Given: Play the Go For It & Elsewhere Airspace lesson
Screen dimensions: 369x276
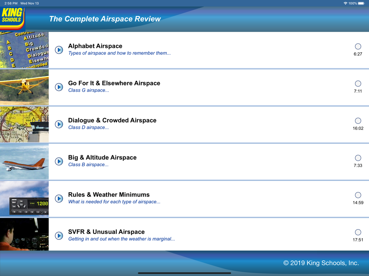Looking at the screenshot, I should [59, 87].
